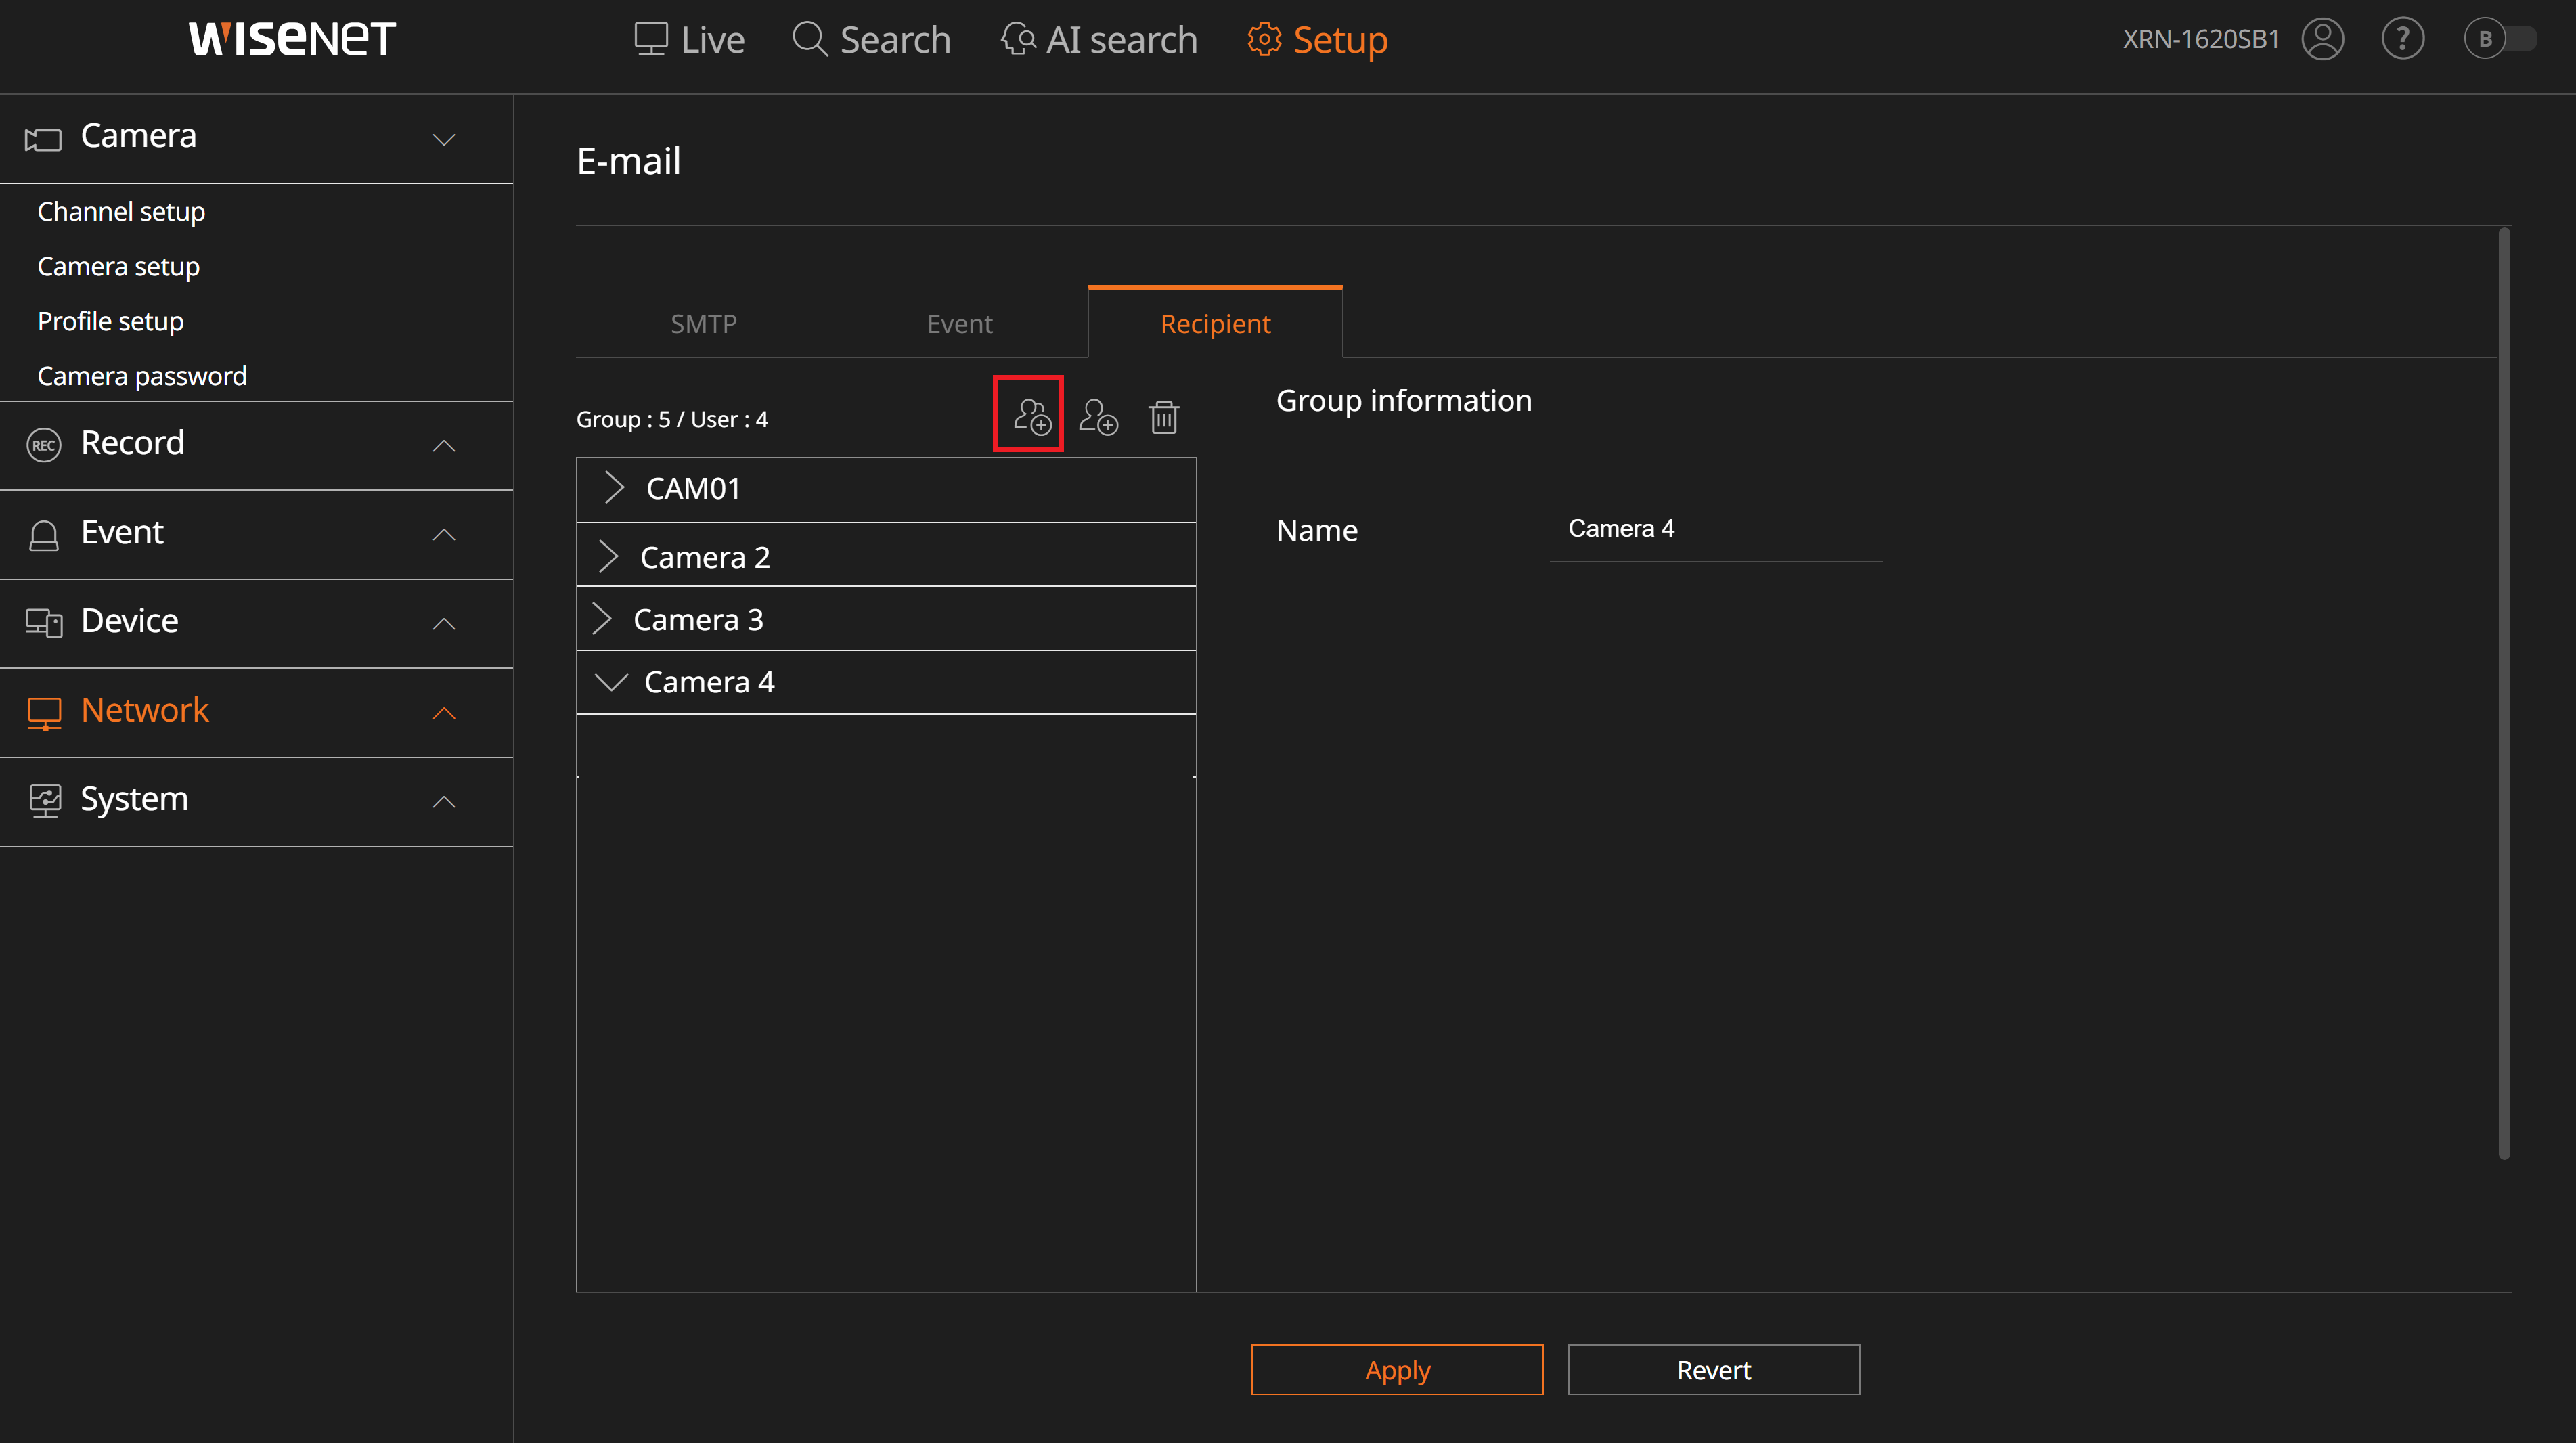Viewport: 2576px width, 1443px height.
Task: Click the Network sidebar monitor icon
Action: coord(43,712)
